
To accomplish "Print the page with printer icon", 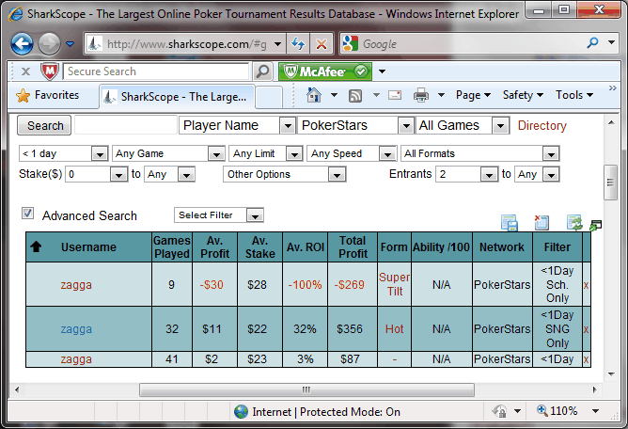I will click(420, 95).
